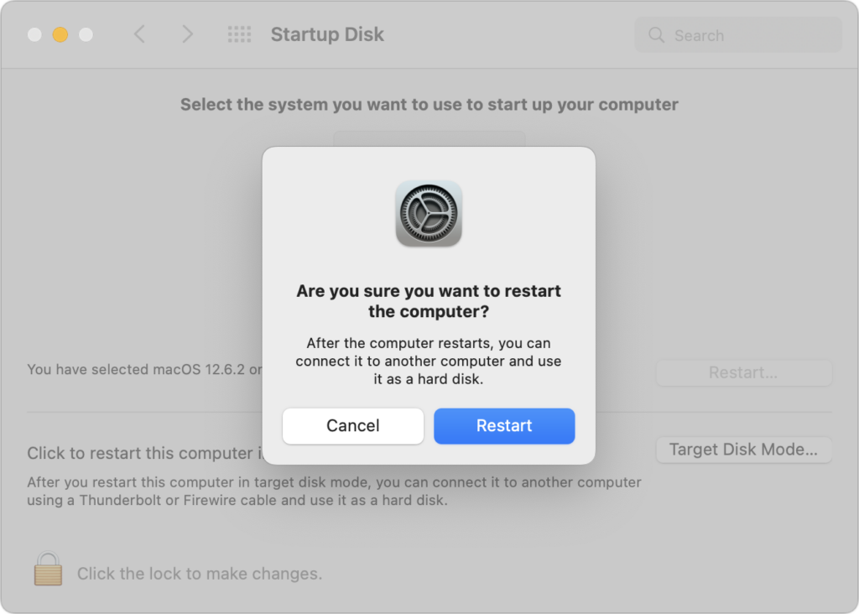The image size is (859, 614).
Task: Cancel the restart confirmation dialog
Action: 353,426
